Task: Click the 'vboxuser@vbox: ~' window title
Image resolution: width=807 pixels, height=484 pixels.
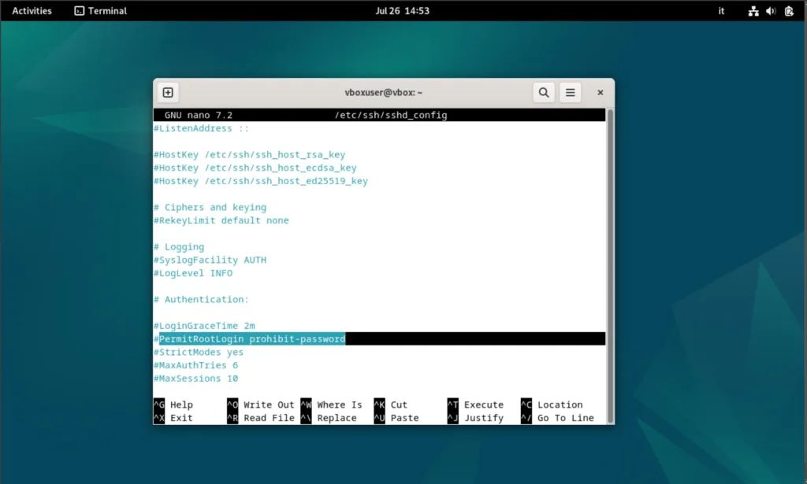Action: pyautogui.click(x=384, y=93)
